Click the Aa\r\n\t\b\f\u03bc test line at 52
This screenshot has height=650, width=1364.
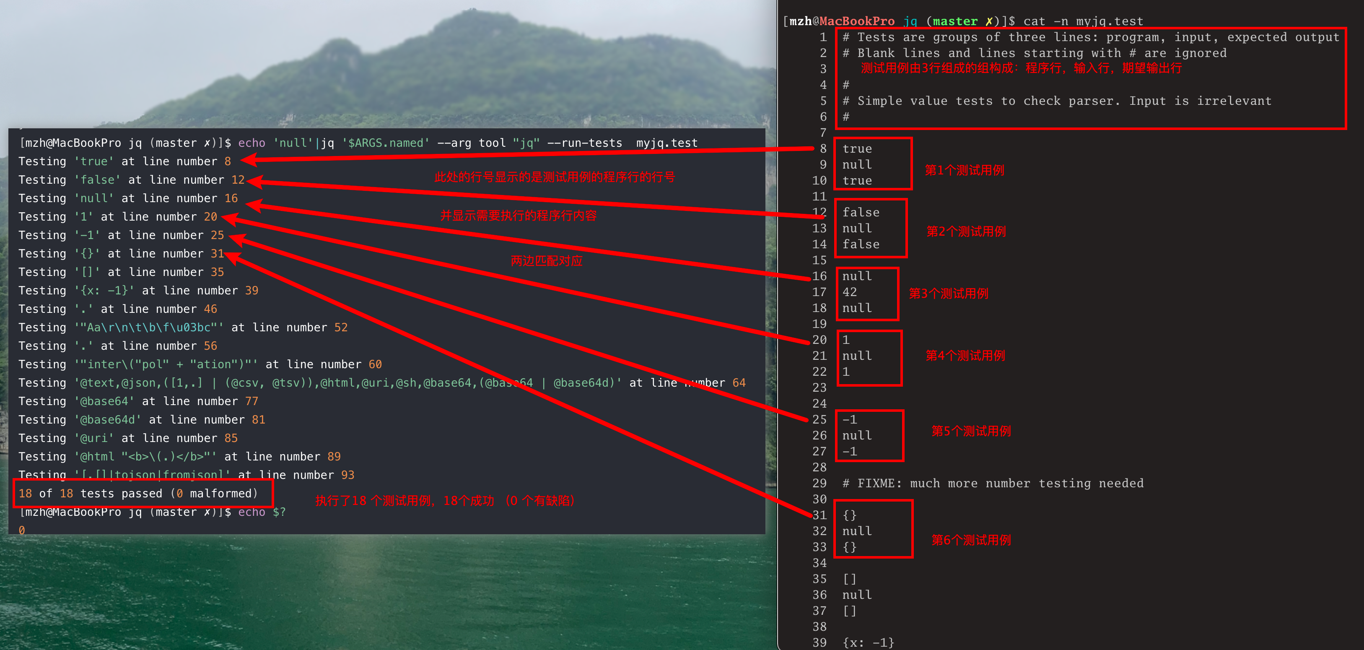pyautogui.click(x=183, y=328)
